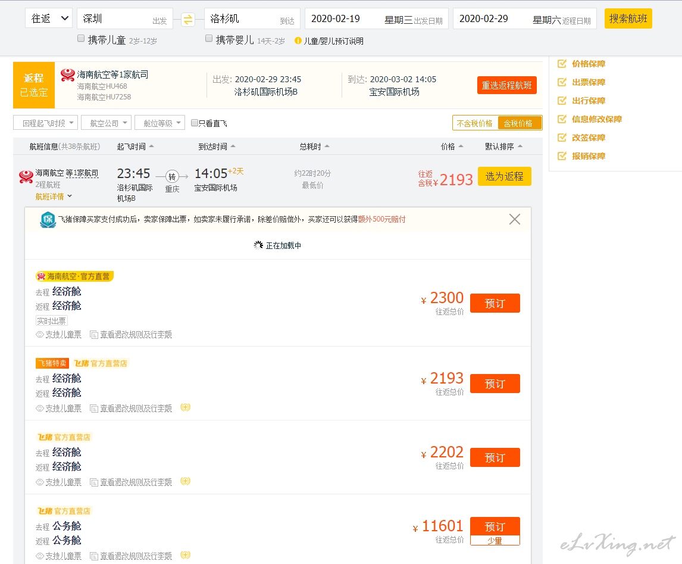The height and width of the screenshot is (564, 682).
Task: Click the 支持儿童票 label in the ¥2202 offer
Action: (63, 482)
